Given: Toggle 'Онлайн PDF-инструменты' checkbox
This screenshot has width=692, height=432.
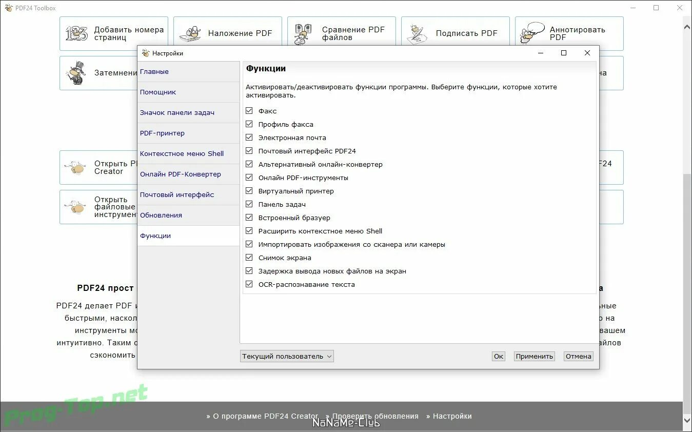Looking at the screenshot, I should (249, 178).
